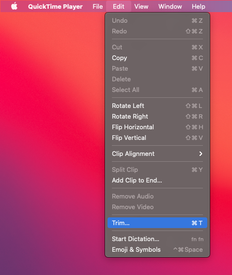Rotate the clip right
Viewport: 232px width, 275px height.
(157, 117)
